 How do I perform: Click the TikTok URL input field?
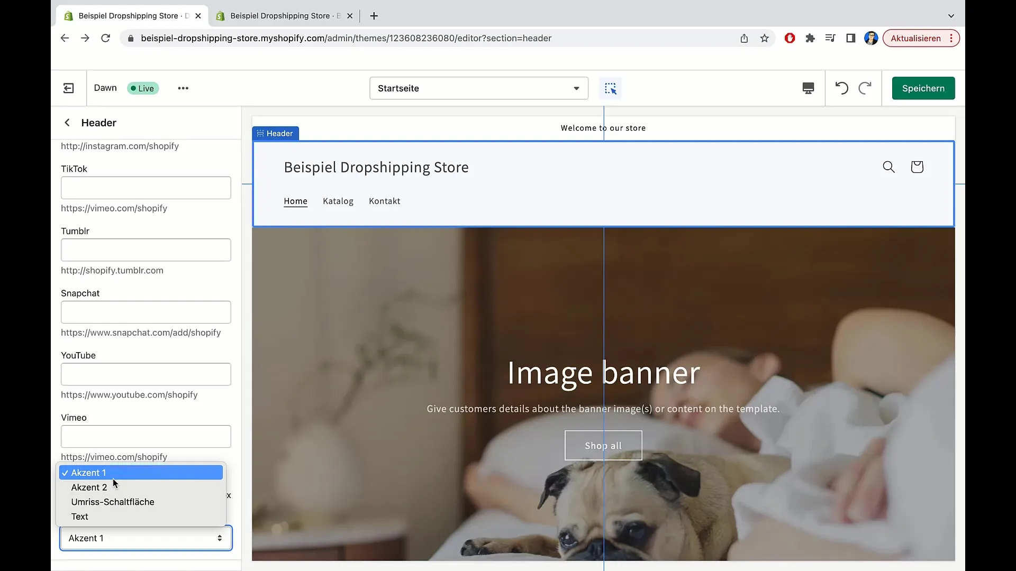coord(146,188)
